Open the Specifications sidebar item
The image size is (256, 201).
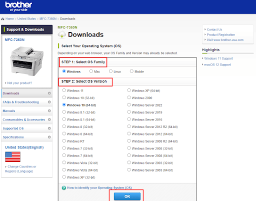point(26,137)
